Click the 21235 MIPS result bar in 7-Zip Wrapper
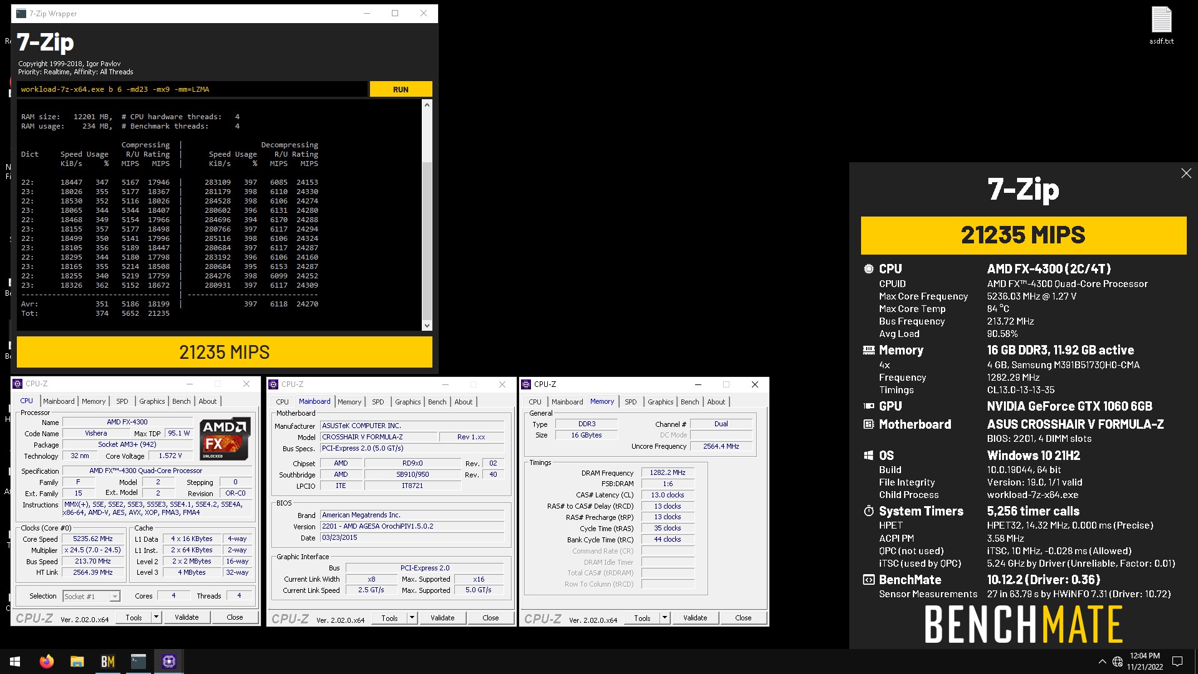1198x674 pixels. pos(225,352)
